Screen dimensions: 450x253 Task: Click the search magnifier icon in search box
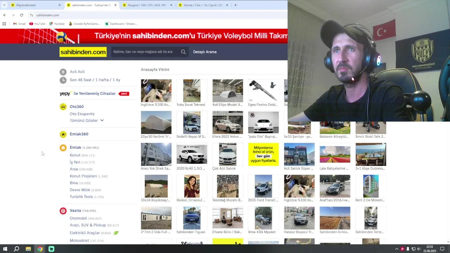(183, 52)
